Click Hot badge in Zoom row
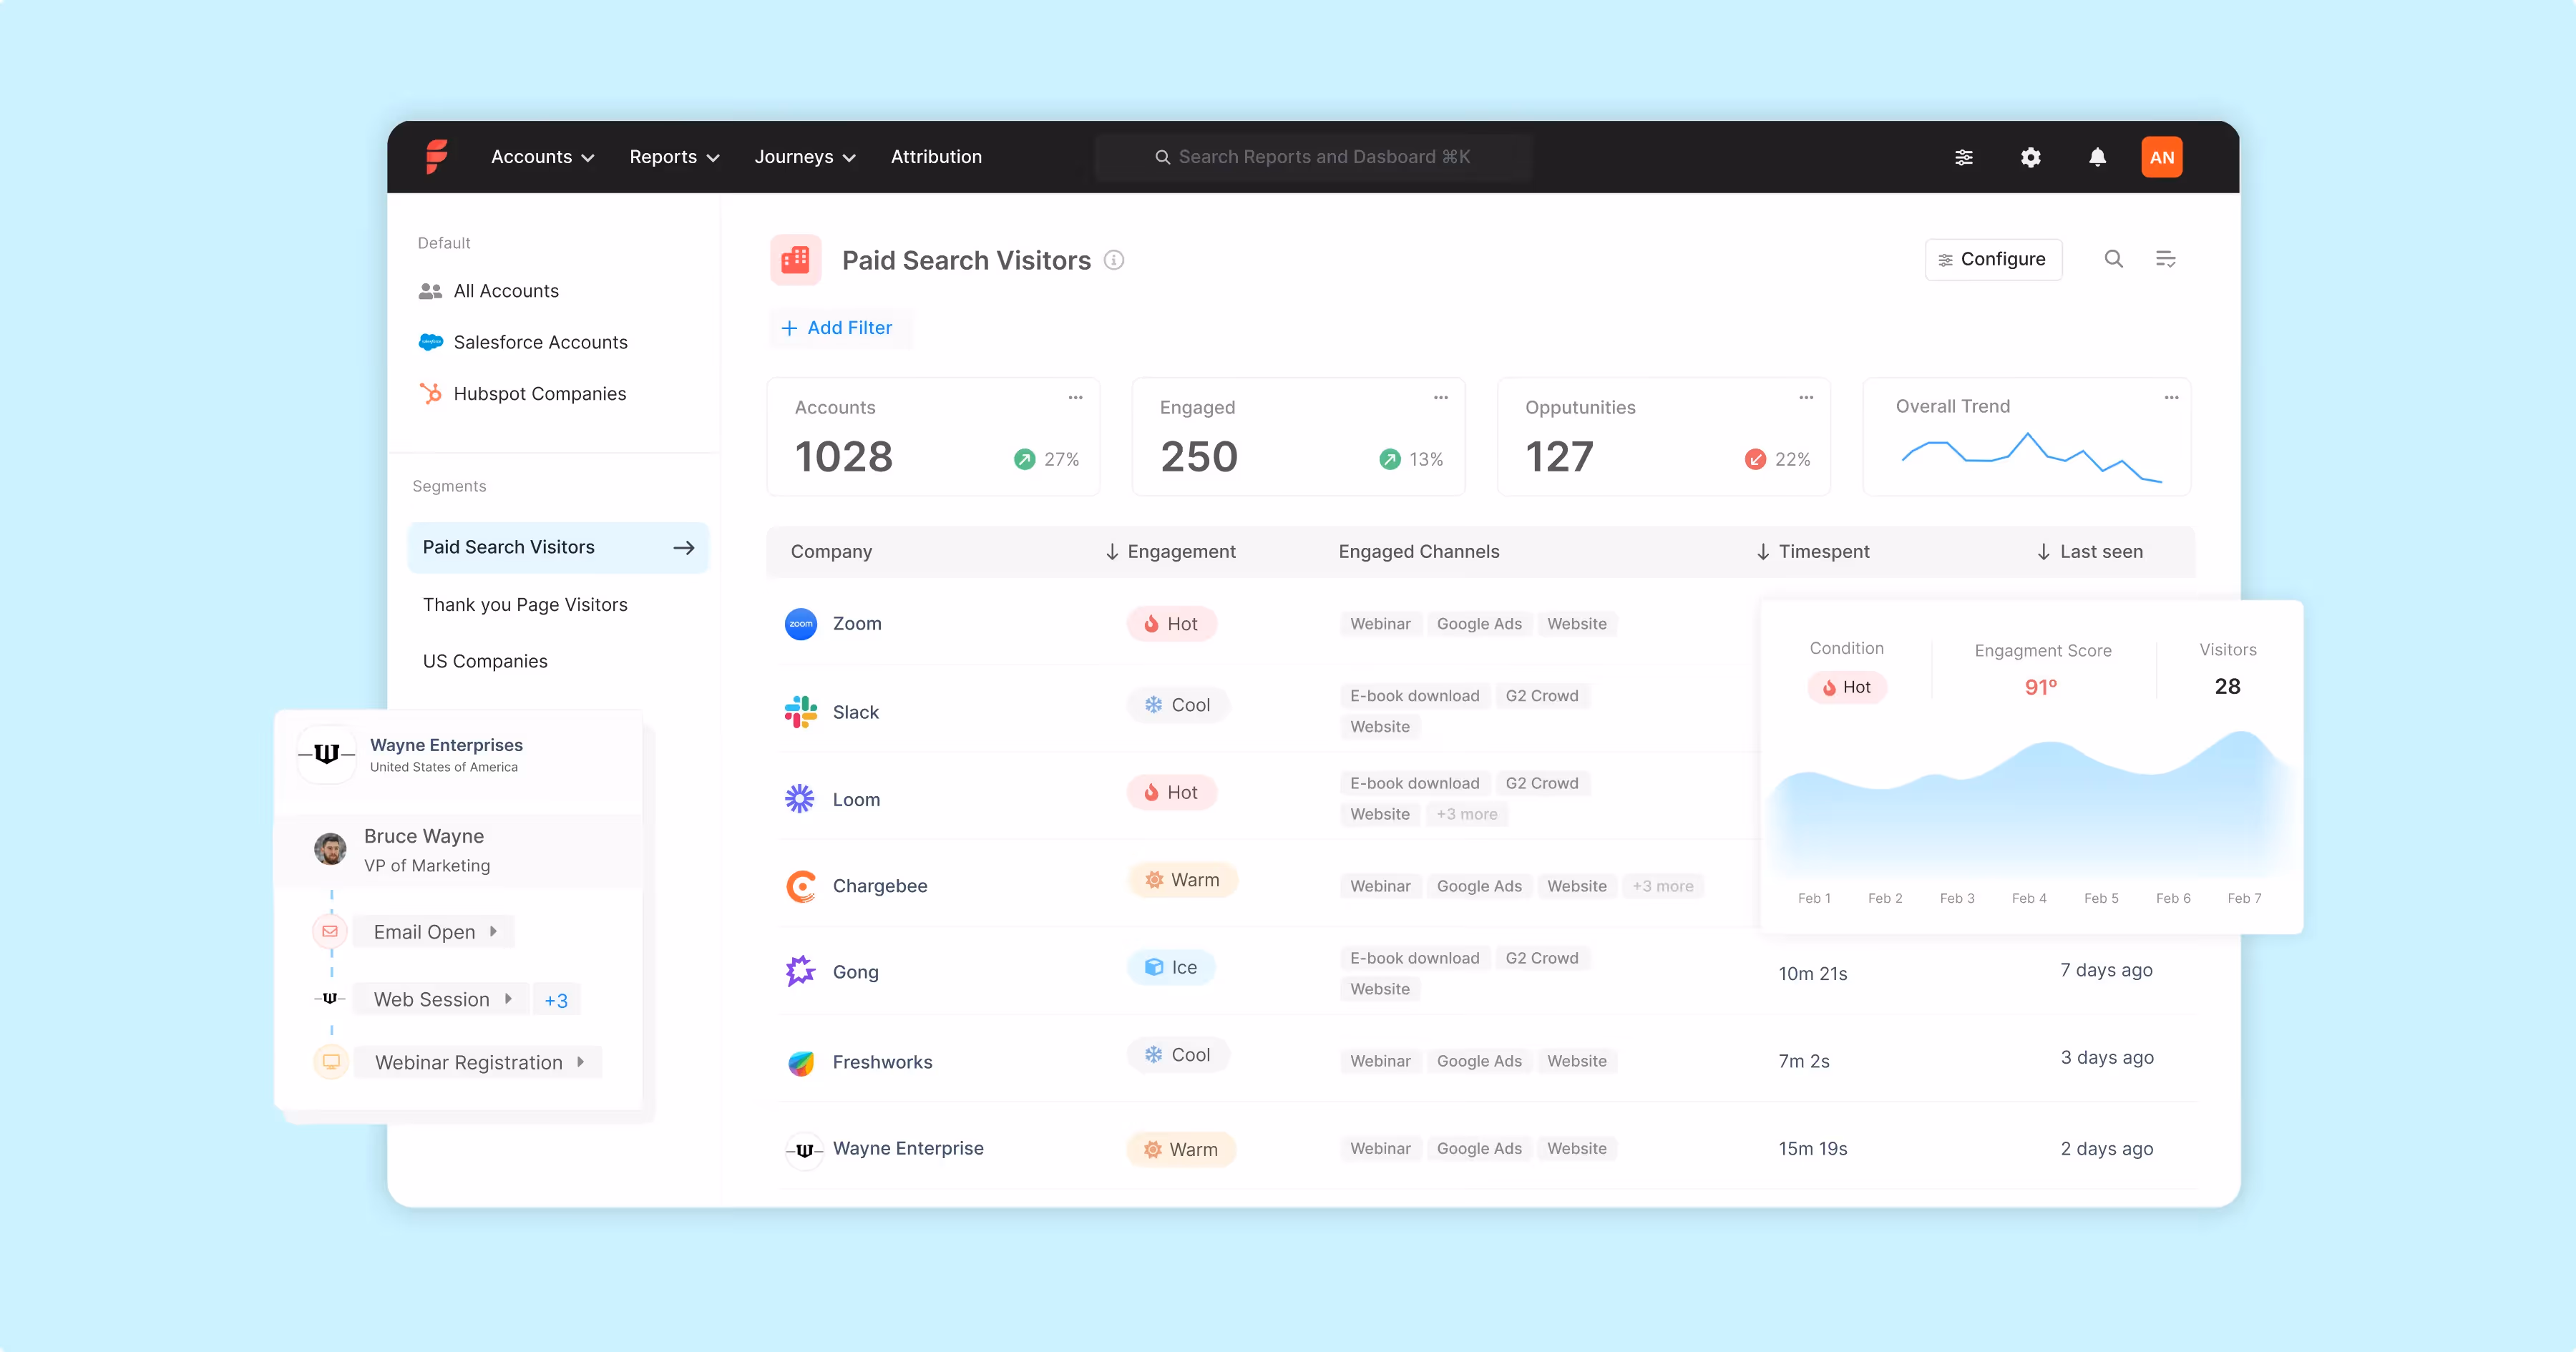The image size is (2576, 1352). (x=1171, y=624)
